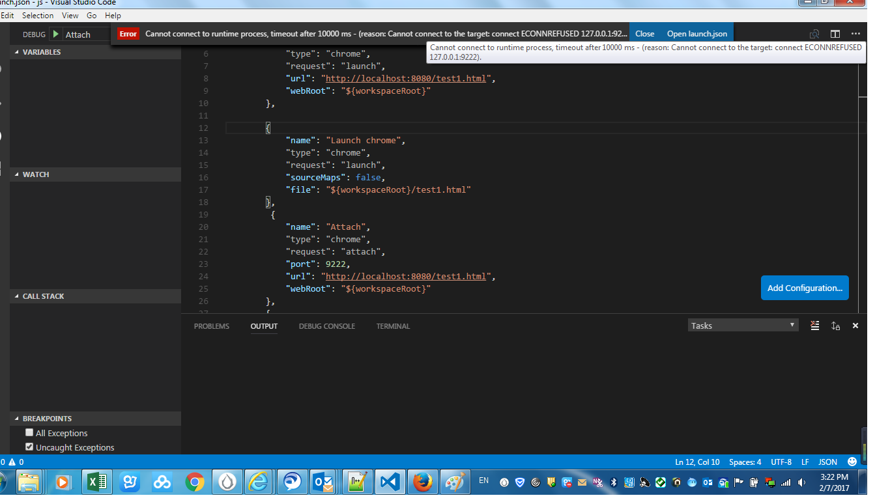Change the file encoding via UTF-8
The image size is (890, 500).
coord(781,462)
